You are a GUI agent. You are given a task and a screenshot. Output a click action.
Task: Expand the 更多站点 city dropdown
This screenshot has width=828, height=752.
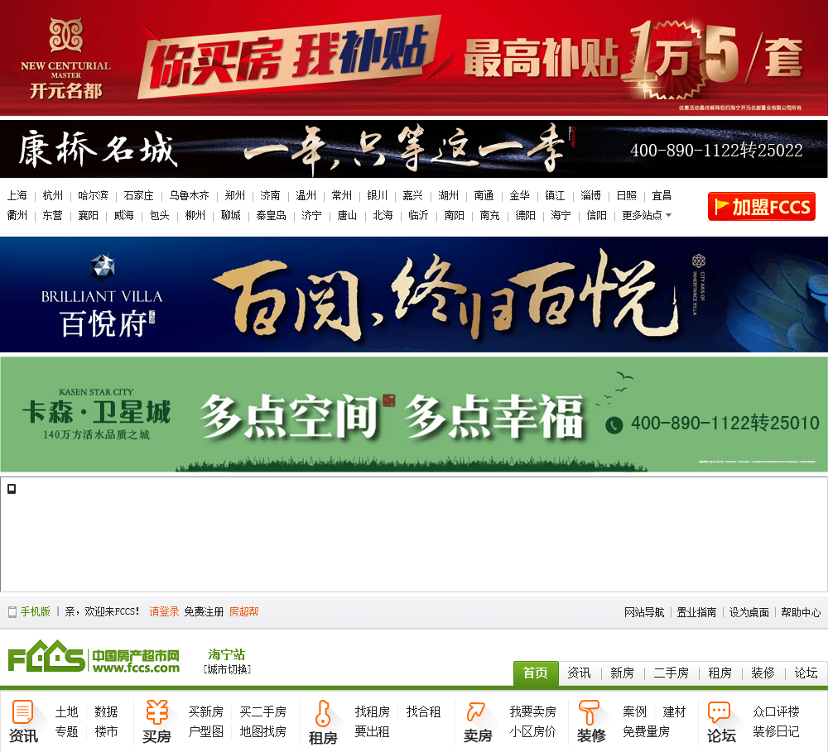tap(647, 215)
